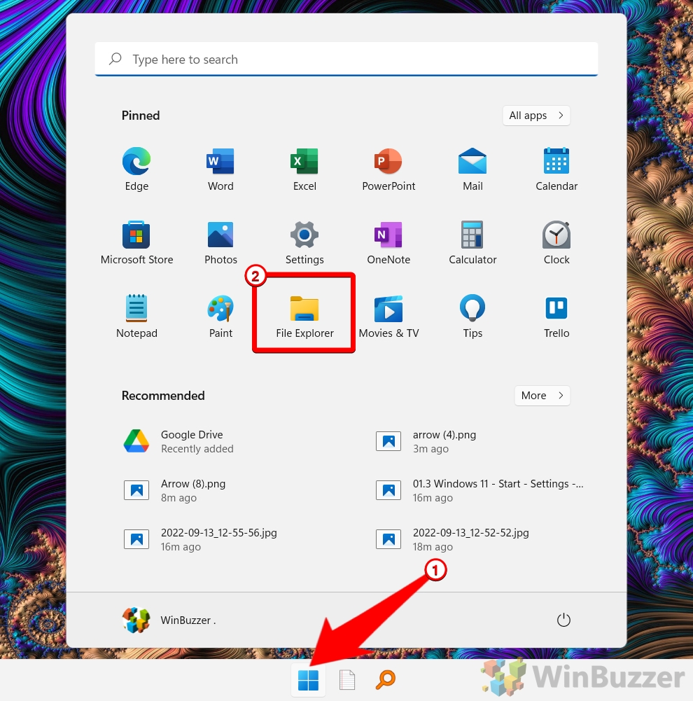Launch Notepad

click(136, 316)
